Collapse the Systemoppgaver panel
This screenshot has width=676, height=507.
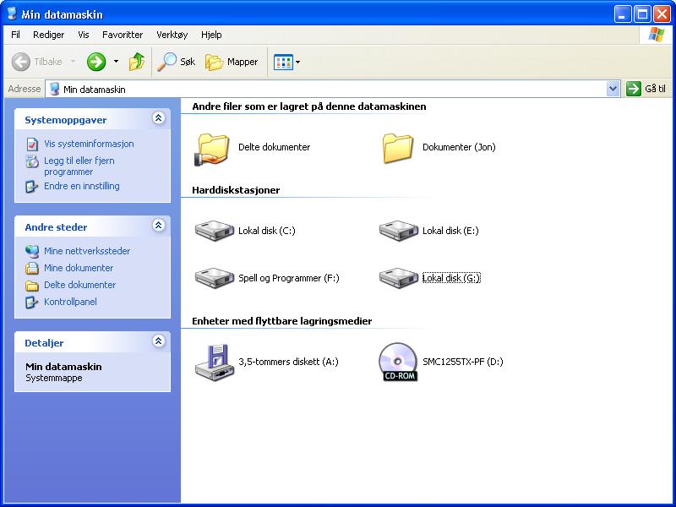[x=158, y=119]
